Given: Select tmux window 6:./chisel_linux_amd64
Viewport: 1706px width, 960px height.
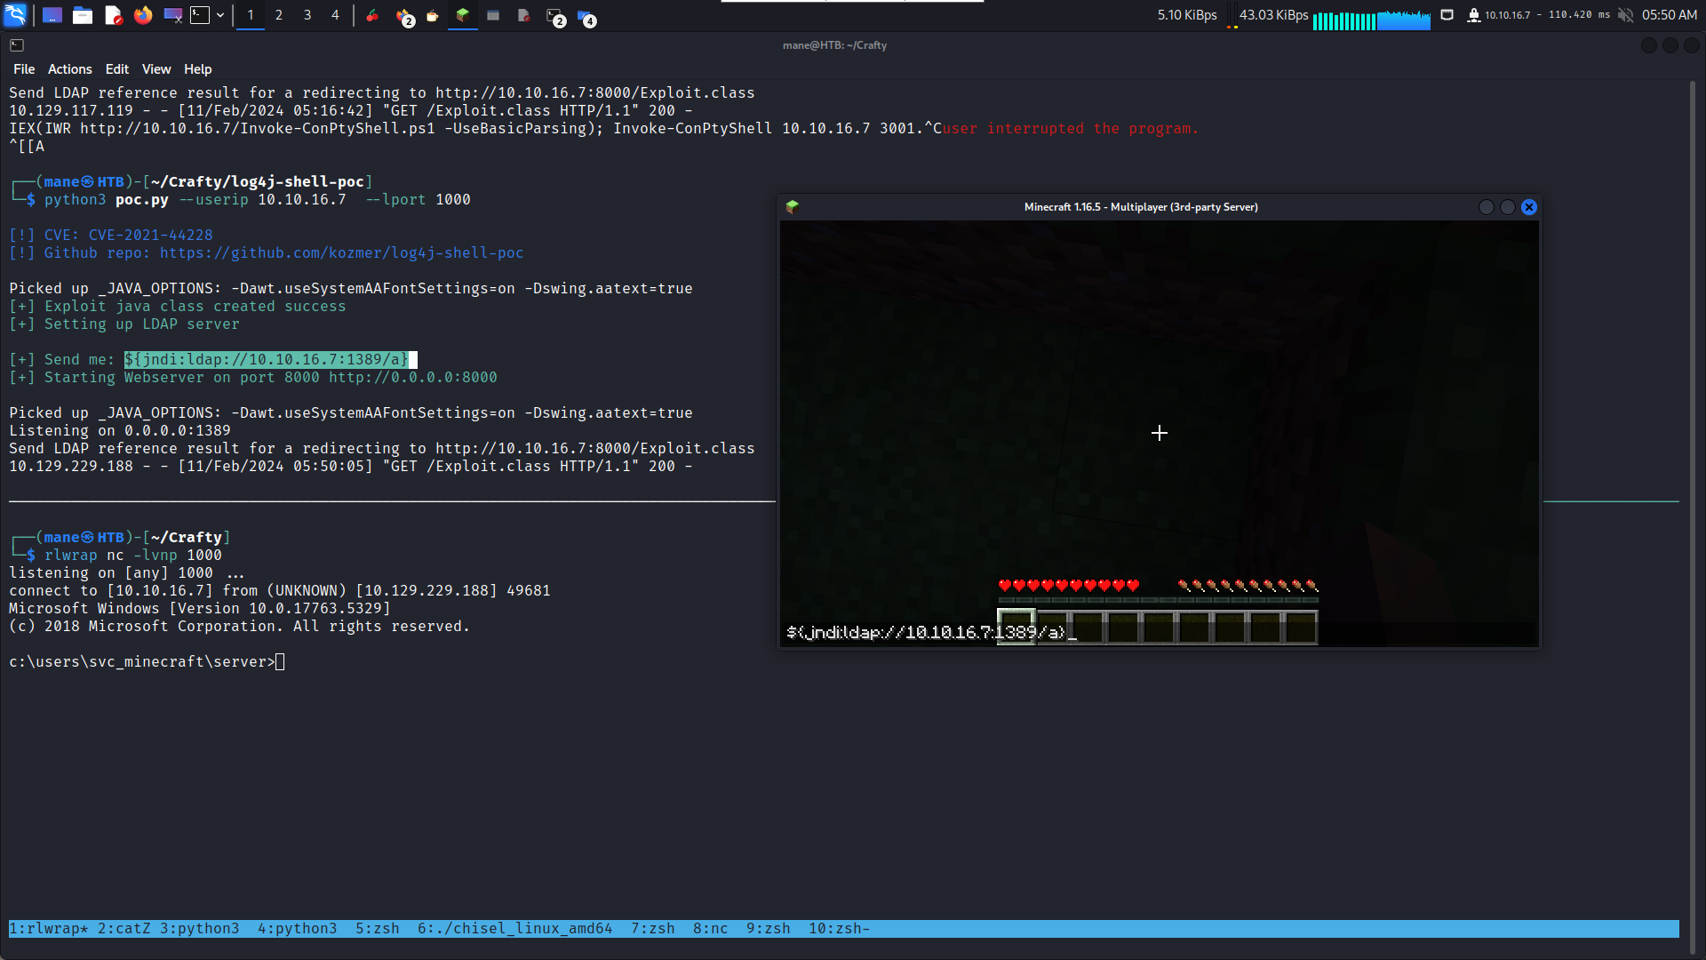Looking at the screenshot, I should [515, 929].
